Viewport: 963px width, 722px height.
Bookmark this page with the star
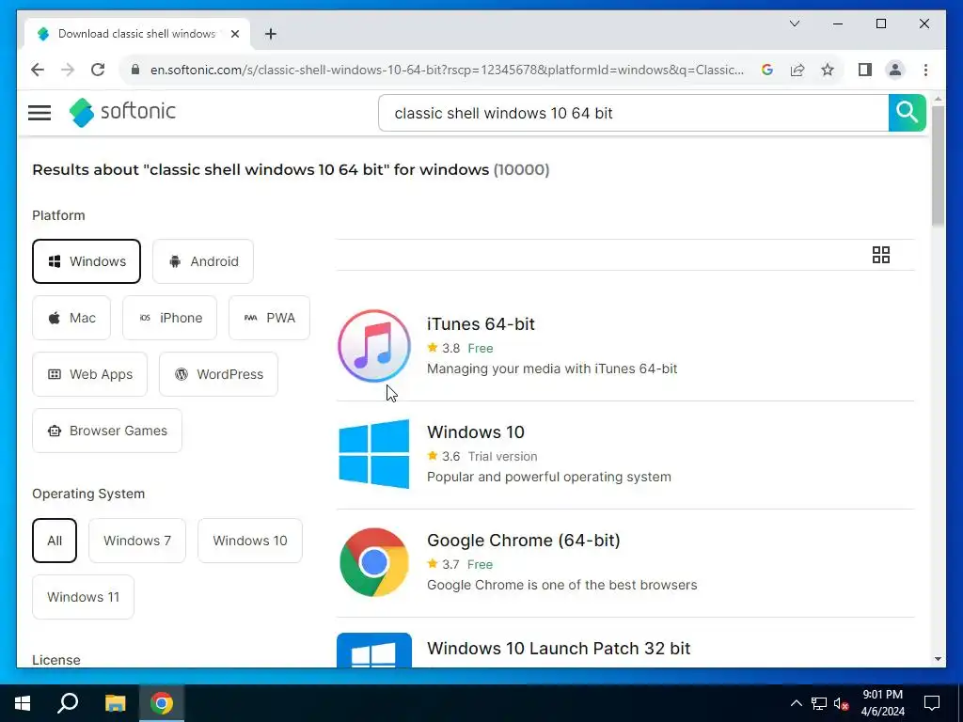[x=828, y=70]
